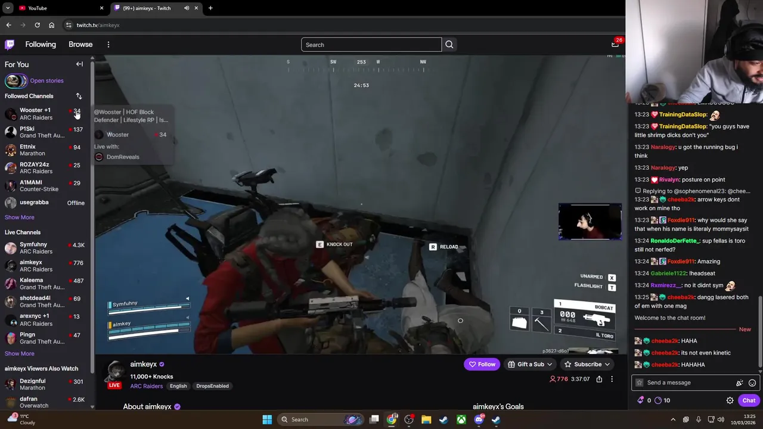Open File Explorer from the taskbar
The height and width of the screenshot is (429, 763).
[426, 419]
